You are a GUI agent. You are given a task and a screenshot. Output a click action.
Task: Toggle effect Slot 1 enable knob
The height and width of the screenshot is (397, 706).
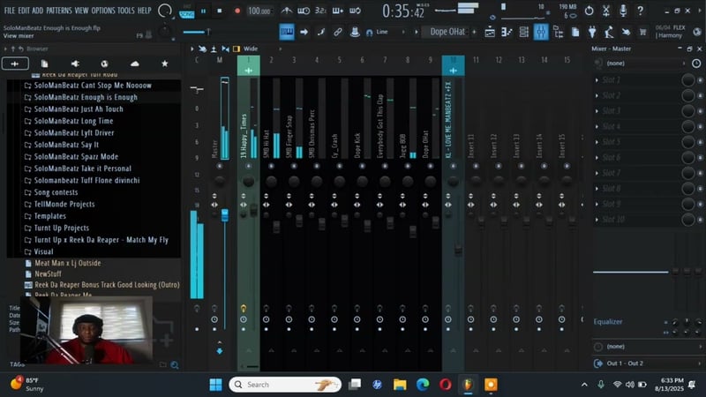coord(687,79)
